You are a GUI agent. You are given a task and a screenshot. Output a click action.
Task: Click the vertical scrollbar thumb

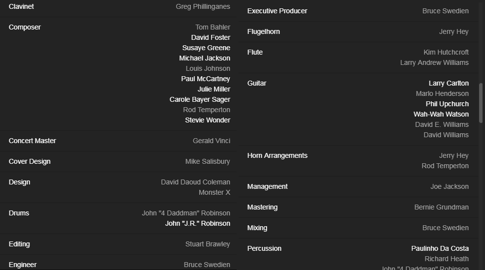[x=481, y=103]
